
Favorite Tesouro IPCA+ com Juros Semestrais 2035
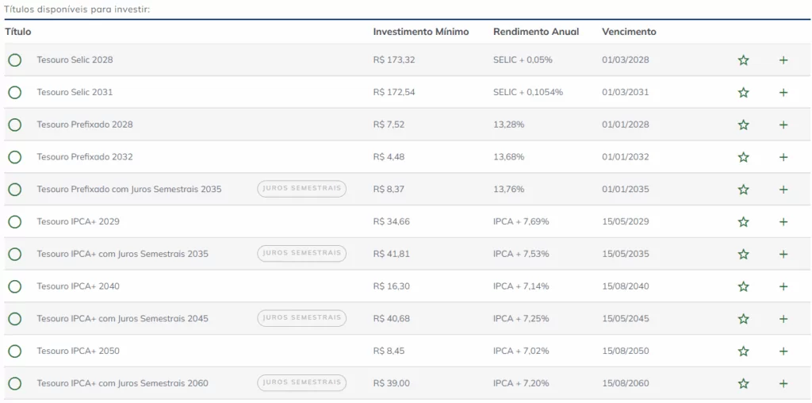tap(743, 255)
